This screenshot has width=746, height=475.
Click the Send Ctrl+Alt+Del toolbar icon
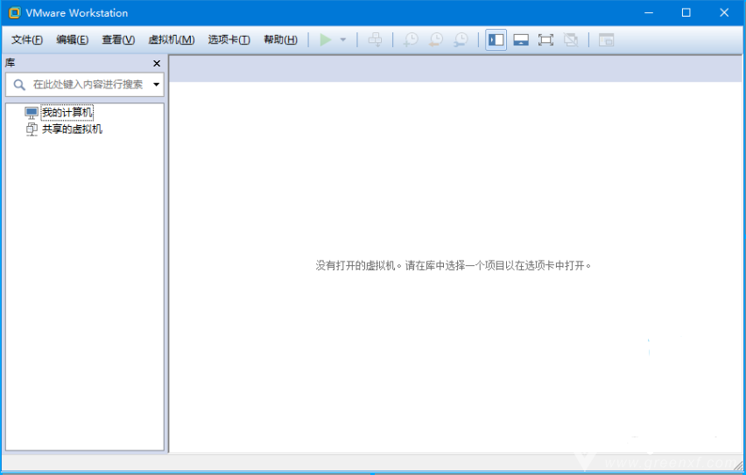point(375,40)
